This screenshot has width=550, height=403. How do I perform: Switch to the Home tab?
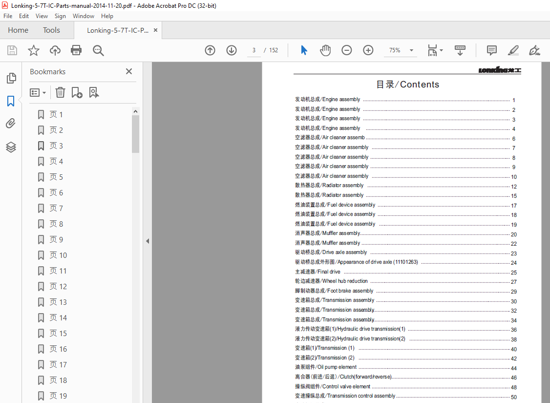(x=18, y=30)
